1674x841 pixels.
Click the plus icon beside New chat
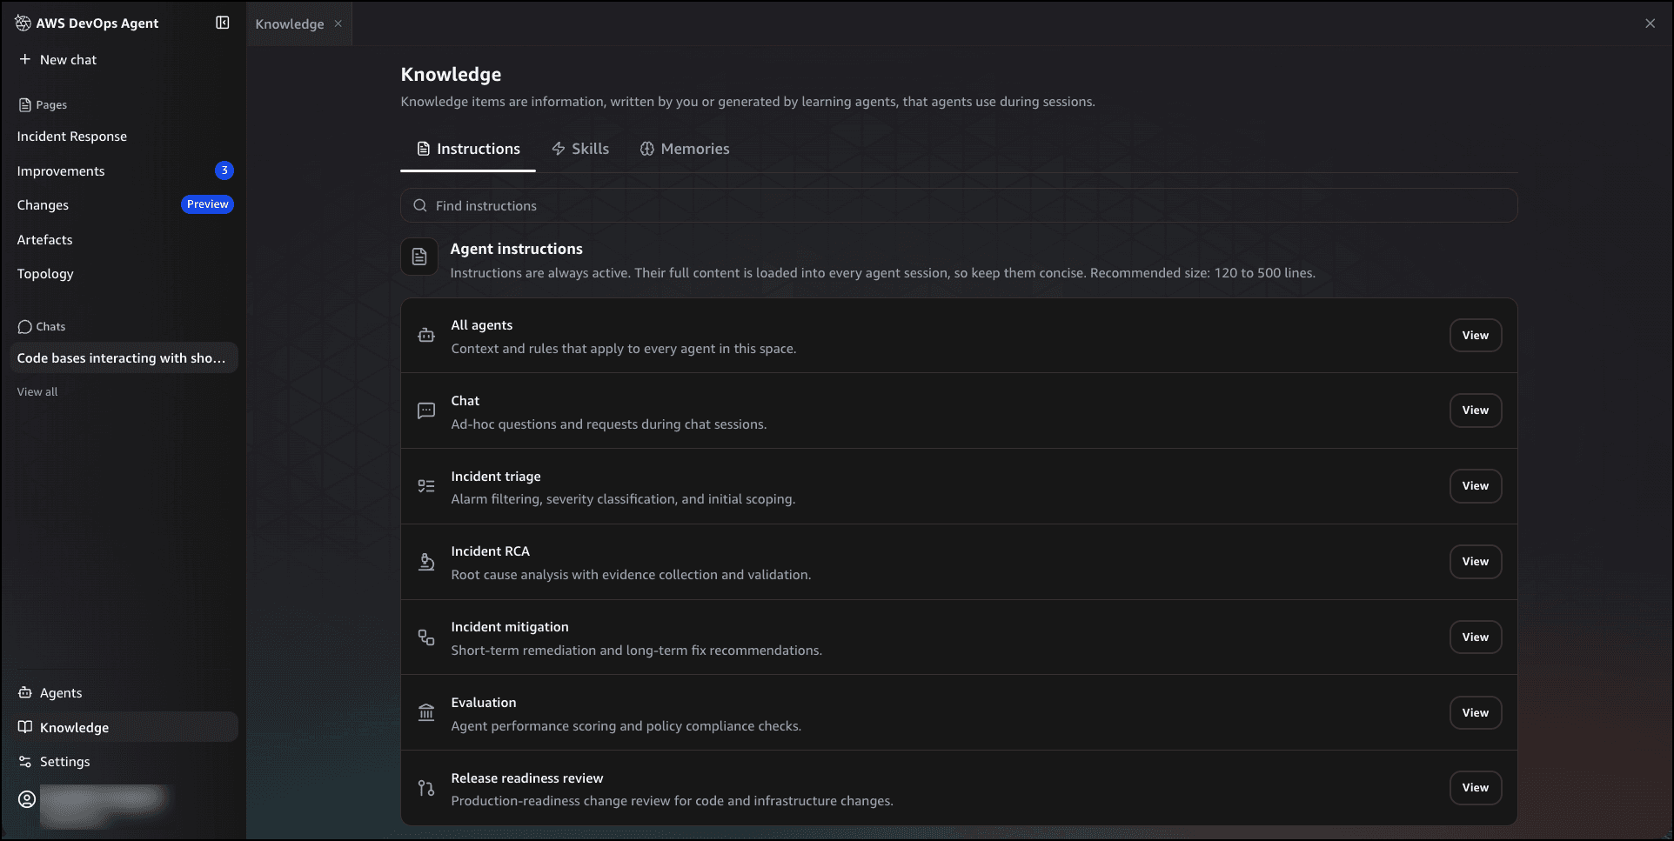coord(25,59)
